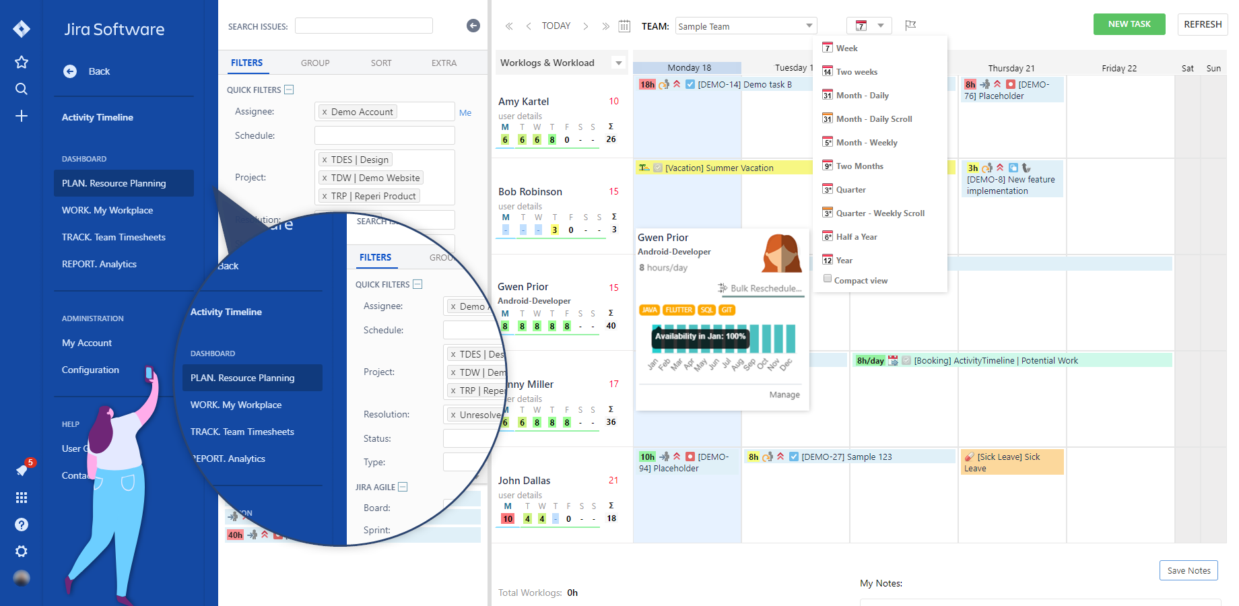This screenshot has width=1239, height=606.
Task: Toggle the checkbox on DEMO-14 Demo task B
Action: pyautogui.click(x=690, y=84)
